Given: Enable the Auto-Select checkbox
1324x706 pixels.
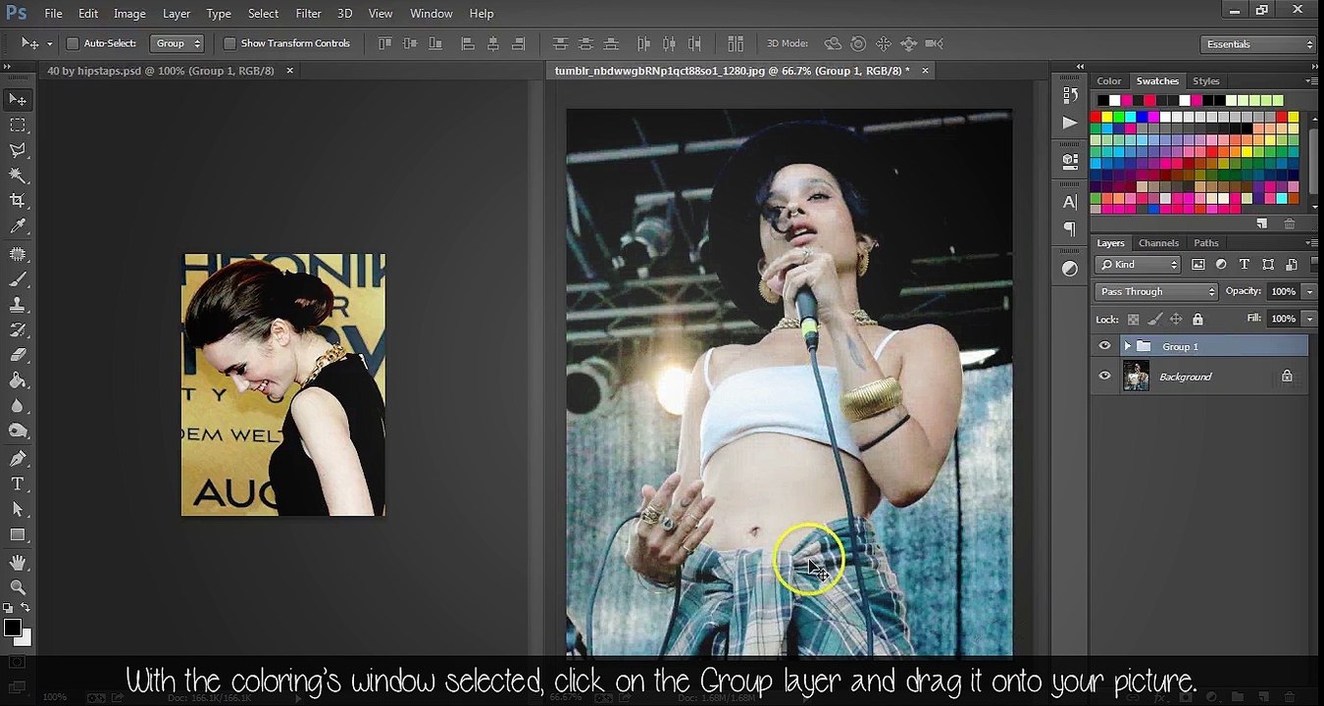Looking at the screenshot, I should point(73,43).
